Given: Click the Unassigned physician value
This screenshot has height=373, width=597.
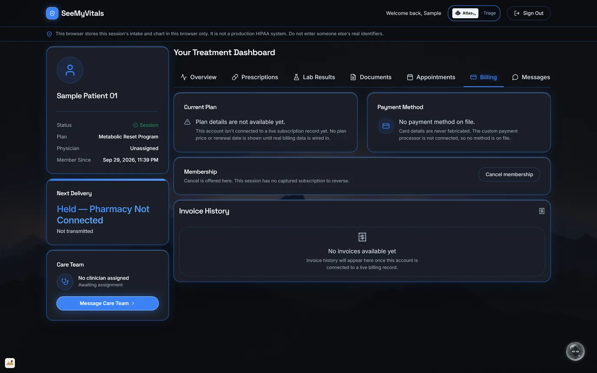Looking at the screenshot, I should coord(144,149).
